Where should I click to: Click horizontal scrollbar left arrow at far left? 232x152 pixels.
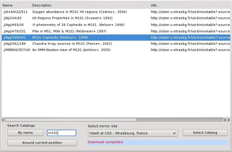pos(3,120)
